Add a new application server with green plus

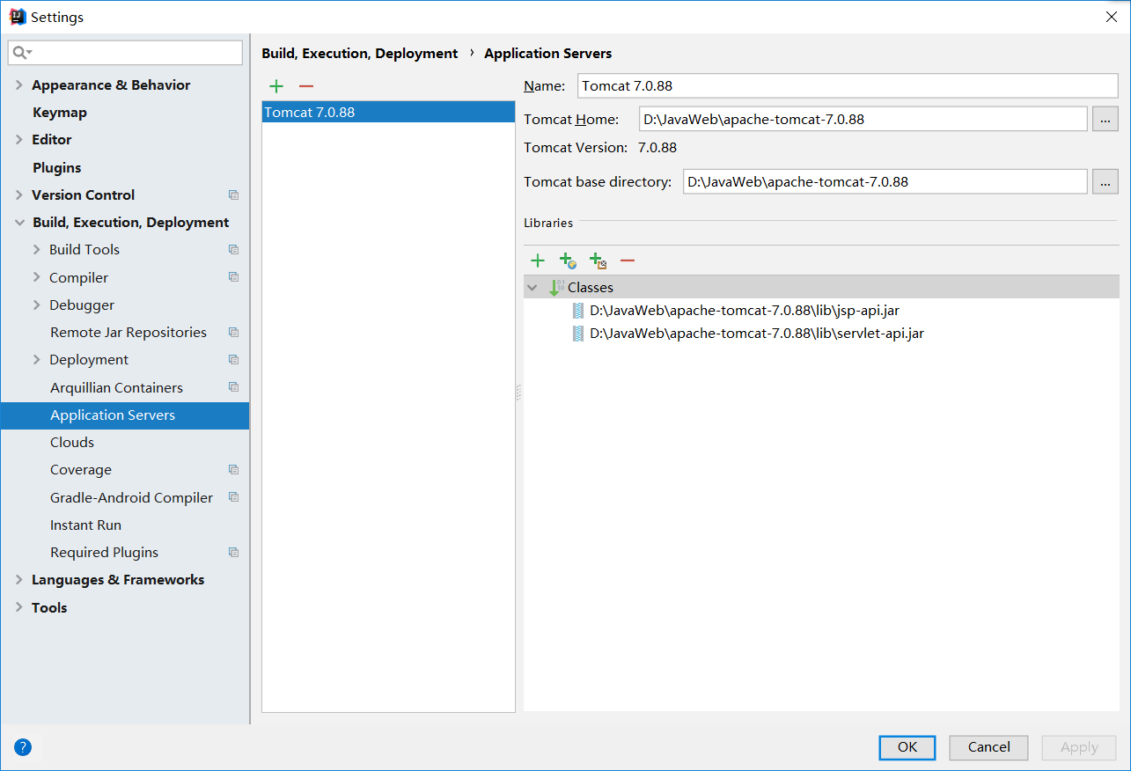[x=276, y=86]
